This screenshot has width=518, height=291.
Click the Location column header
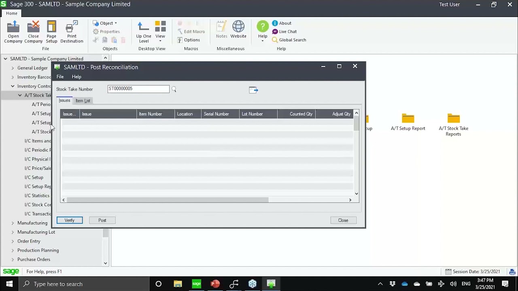point(188,114)
